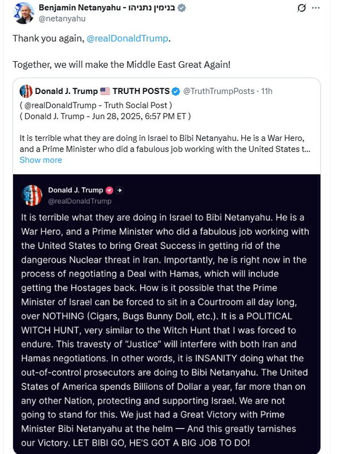Click the quoted post's truncated preview text

click(x=165, y=143)
